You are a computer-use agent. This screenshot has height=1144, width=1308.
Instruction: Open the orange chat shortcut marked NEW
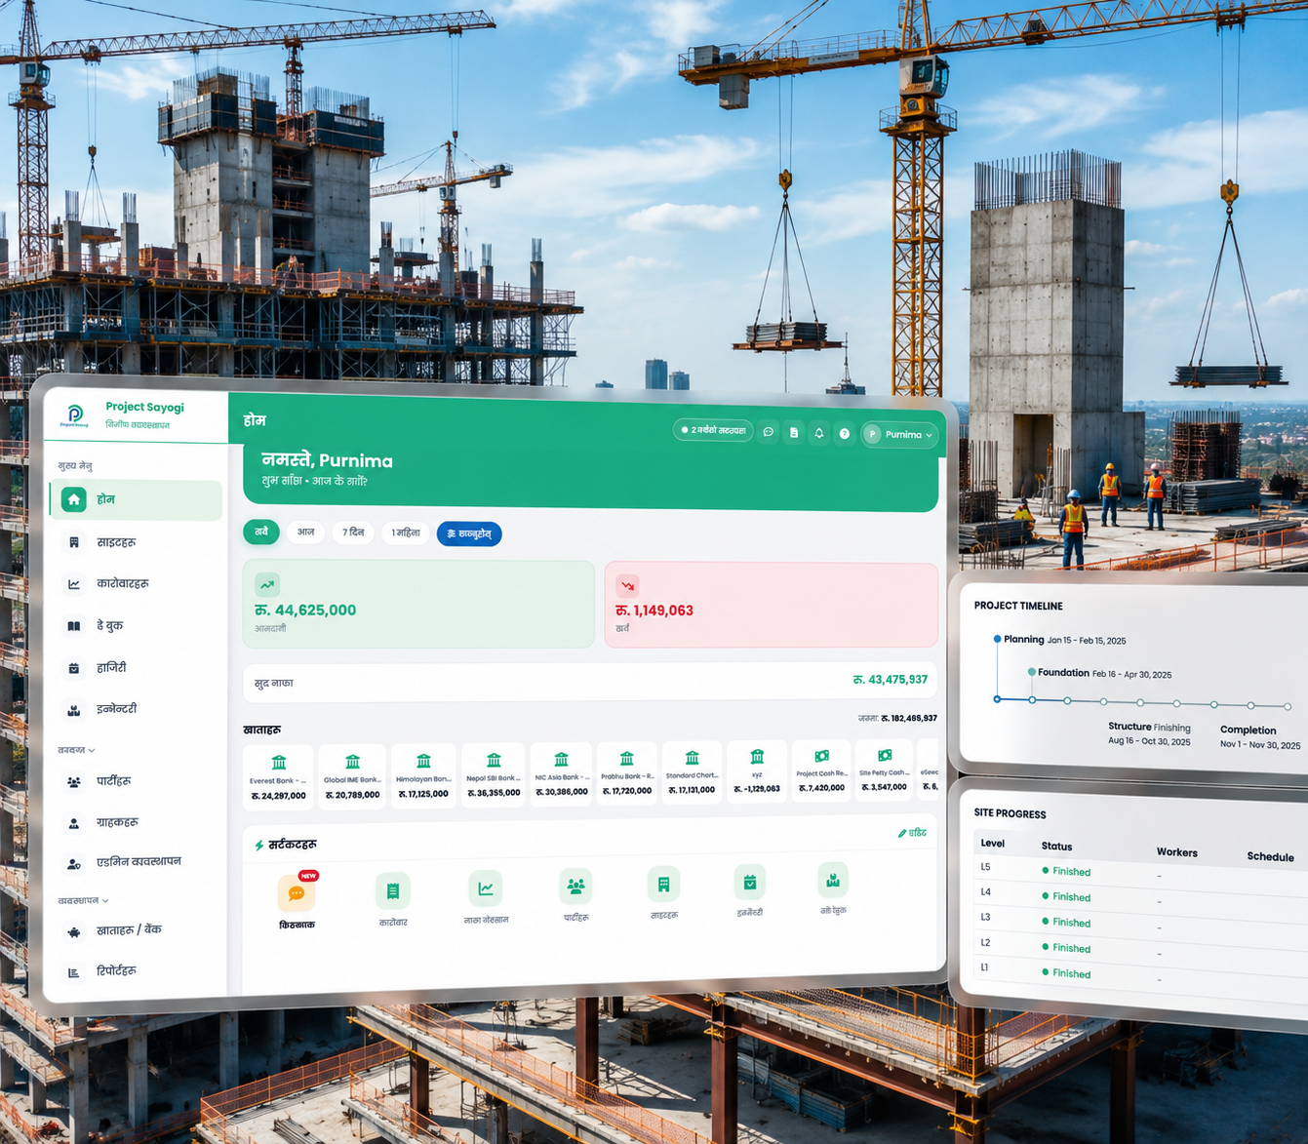click(297, 893)
